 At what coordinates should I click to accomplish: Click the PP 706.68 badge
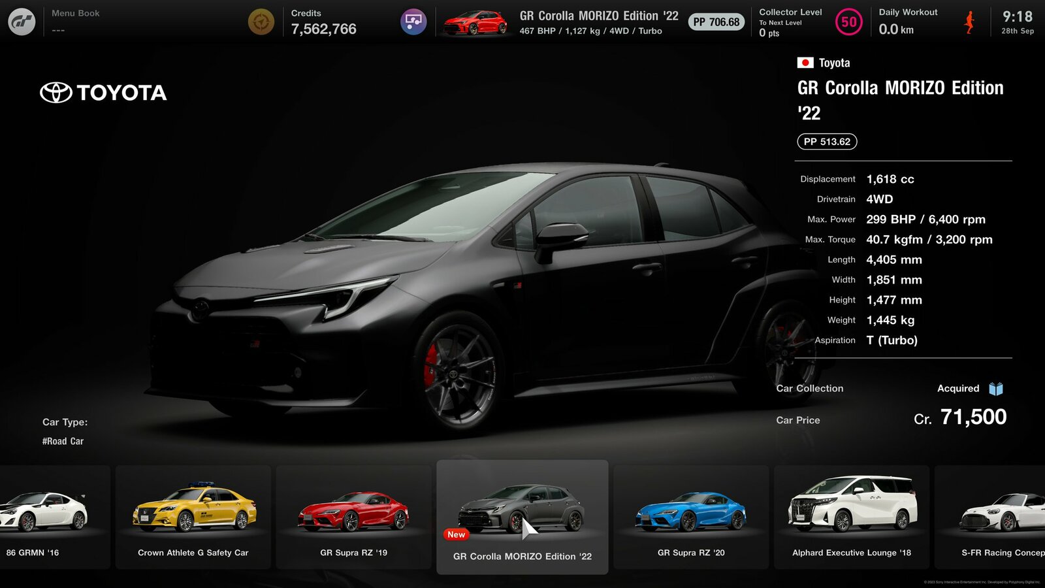[x=716, y=22]
